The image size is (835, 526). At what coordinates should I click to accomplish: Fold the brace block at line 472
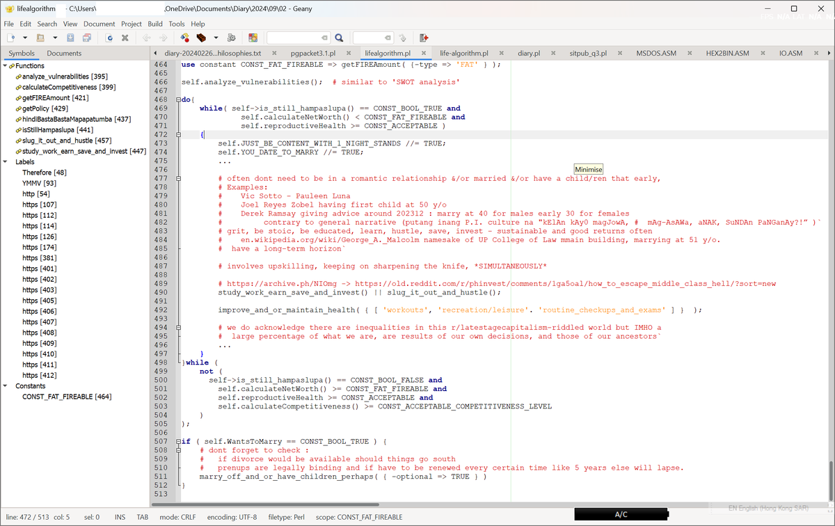(178, 134)
